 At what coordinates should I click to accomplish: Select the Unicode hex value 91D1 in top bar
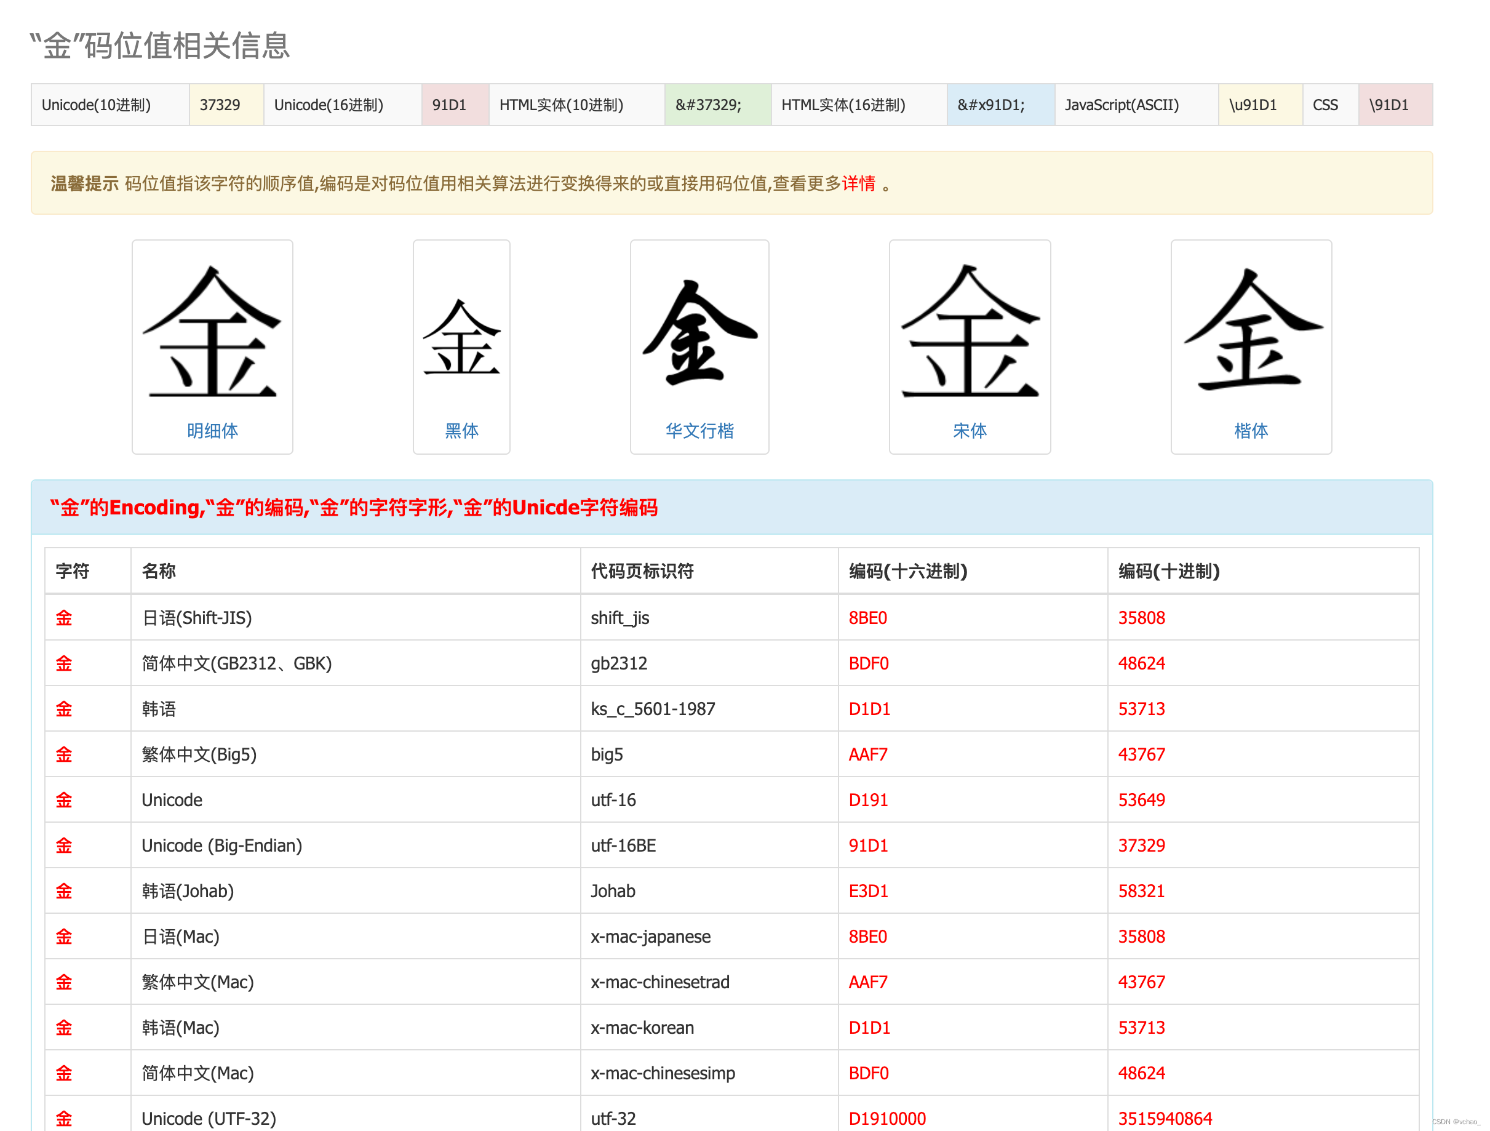455,105
